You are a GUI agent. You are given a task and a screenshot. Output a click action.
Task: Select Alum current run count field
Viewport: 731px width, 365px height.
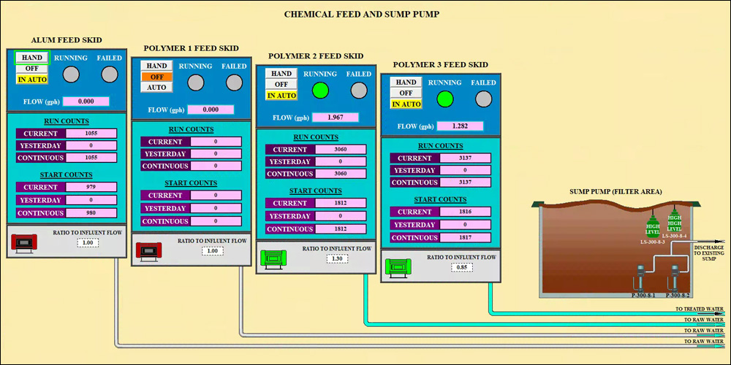91,134
